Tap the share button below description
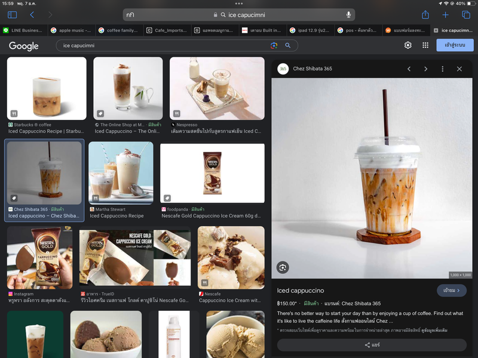The image size is (478, 358). point(372,345)
